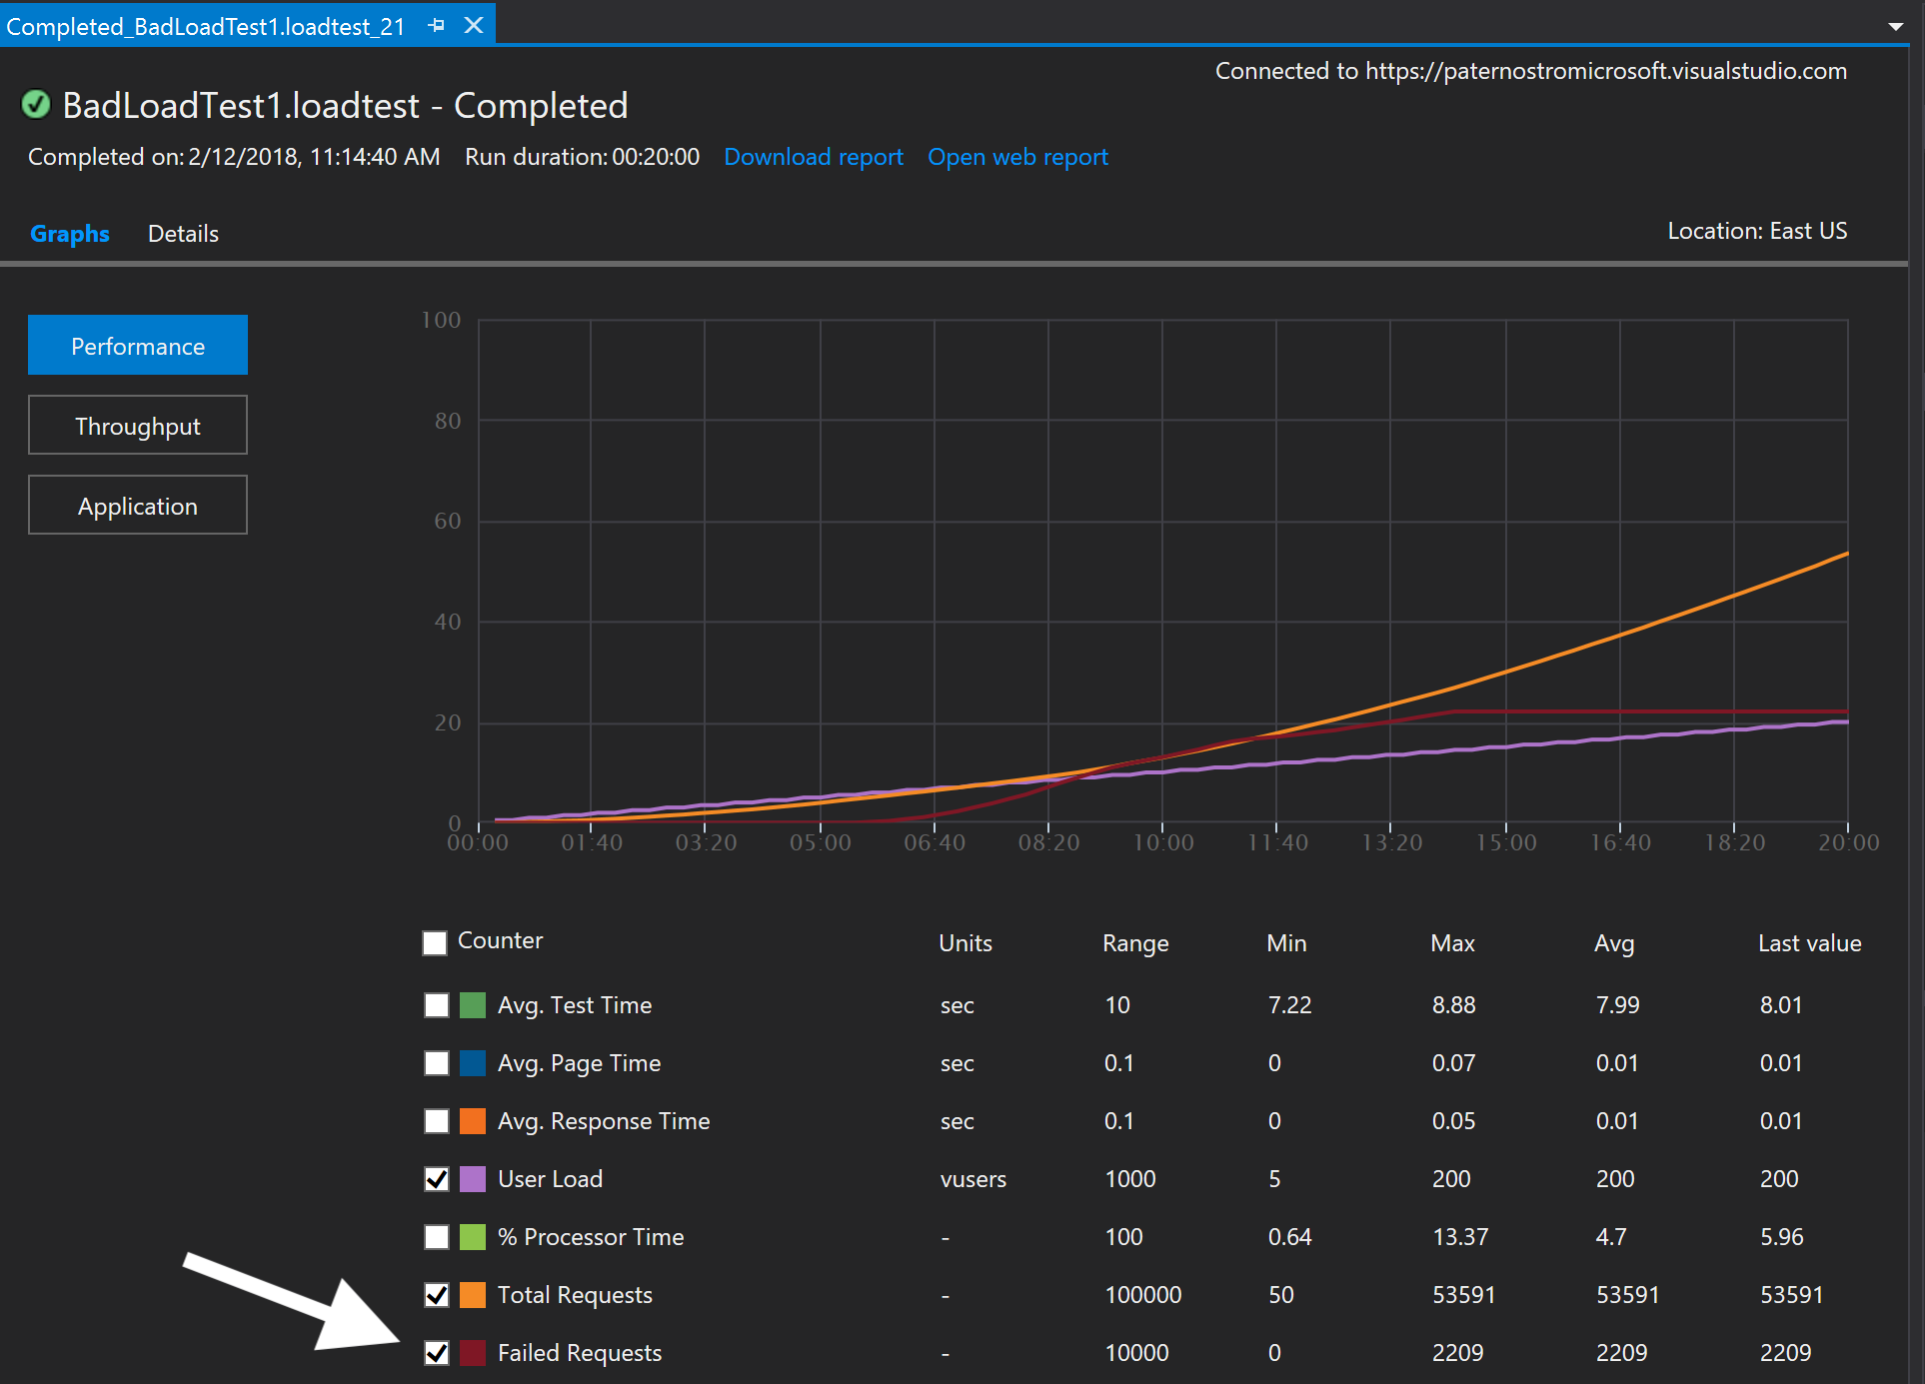Enable the Avg. Test Time checkbox
This screenshot has width=1925, height=1384.
point(437,1005)
